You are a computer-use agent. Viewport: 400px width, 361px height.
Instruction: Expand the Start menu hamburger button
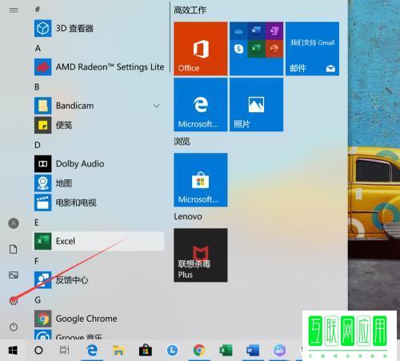coord(14,10)
